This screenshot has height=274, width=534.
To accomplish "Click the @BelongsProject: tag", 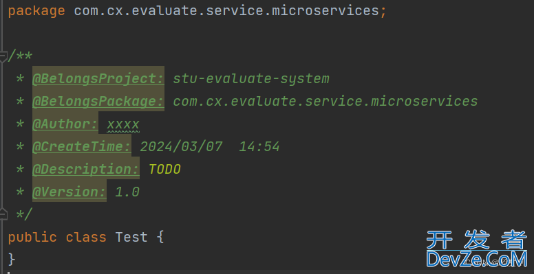I will tap(98, 79).
